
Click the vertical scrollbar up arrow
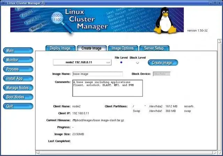(x=220, y=41)
